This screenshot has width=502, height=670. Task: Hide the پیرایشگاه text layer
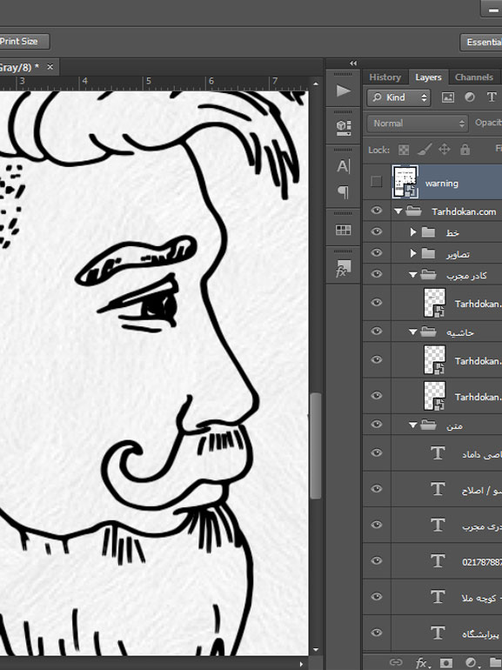point(377,633)
